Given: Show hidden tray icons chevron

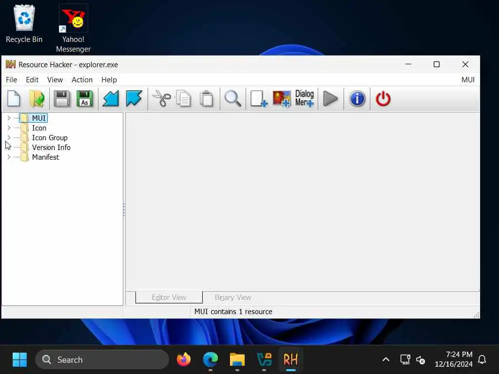Looking at the screenshot, I should click(386, 360).
